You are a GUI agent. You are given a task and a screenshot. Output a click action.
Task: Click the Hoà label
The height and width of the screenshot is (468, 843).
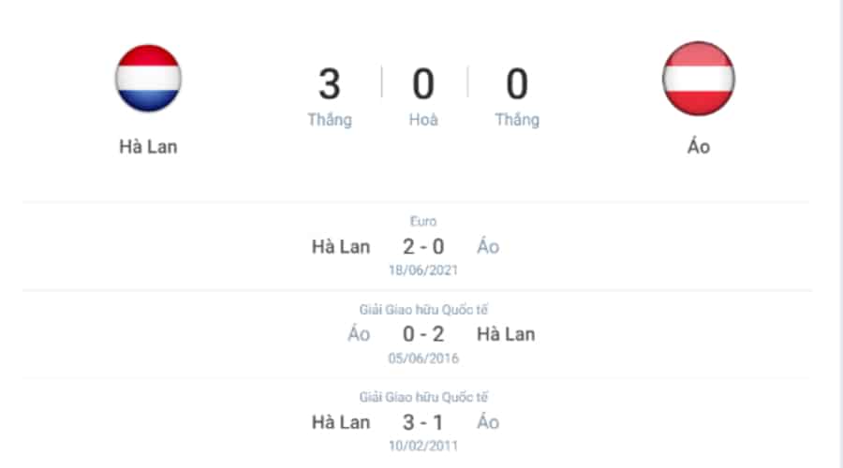pos(423,120)
